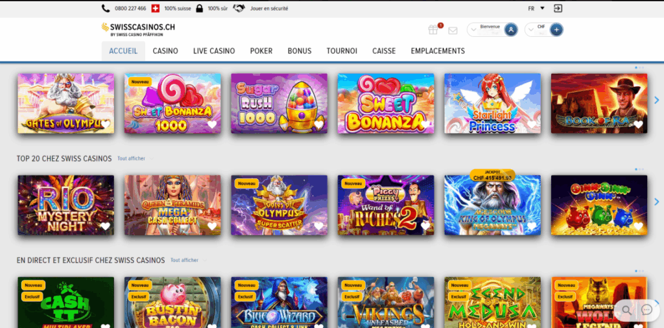Open the envelope messages icon
This screenshot has height=328, width=664.
click(453, 30)
